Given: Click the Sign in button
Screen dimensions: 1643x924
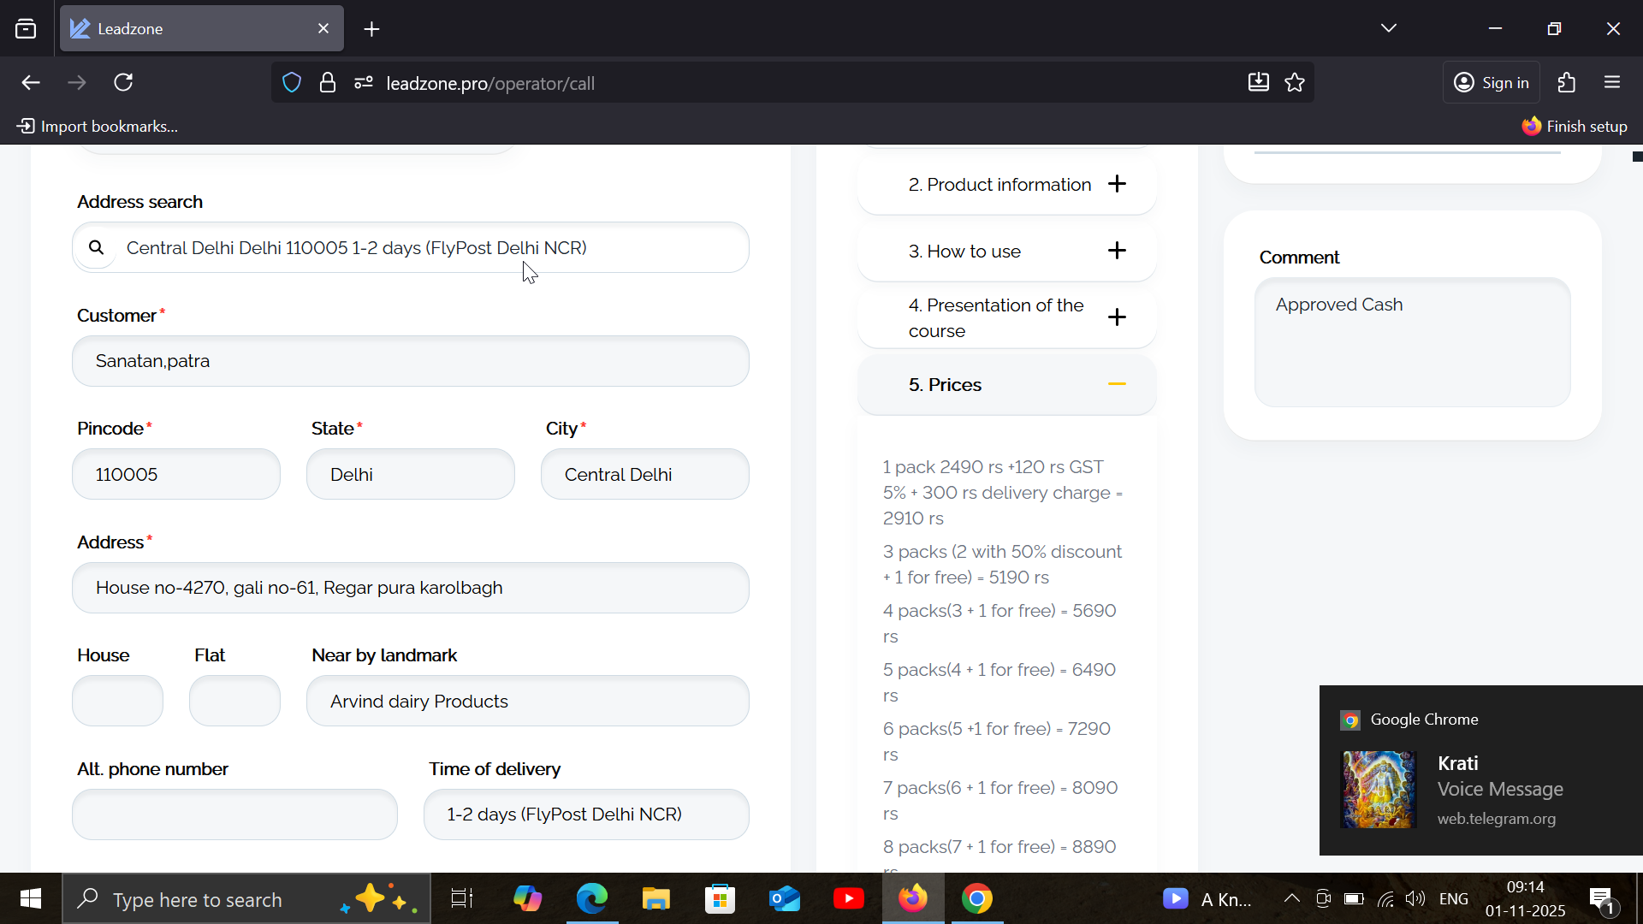Looking at the screenshot, I should tap(1492, 82).
